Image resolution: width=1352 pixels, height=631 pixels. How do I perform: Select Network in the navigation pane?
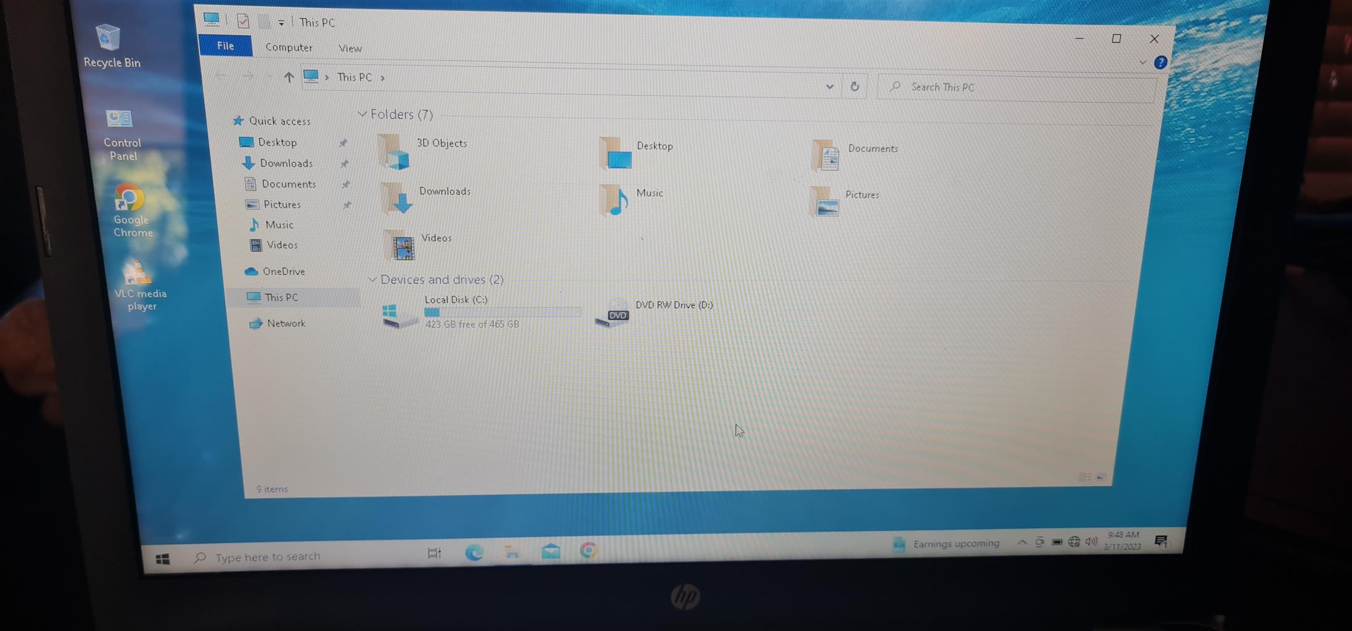(x=285, y=324)
